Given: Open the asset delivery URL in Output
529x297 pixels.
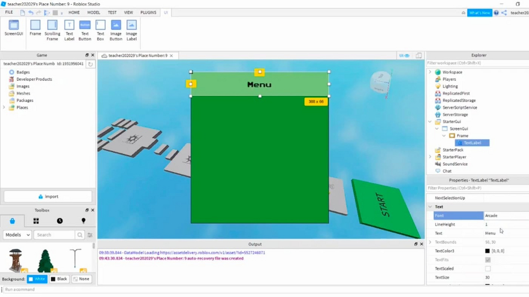Looking at the screenshot, I should tap(213, 252).
